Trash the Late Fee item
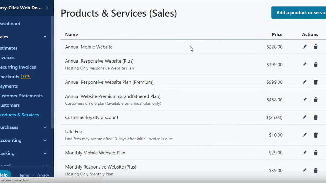326x183 pixels. (x=316, y=135)
